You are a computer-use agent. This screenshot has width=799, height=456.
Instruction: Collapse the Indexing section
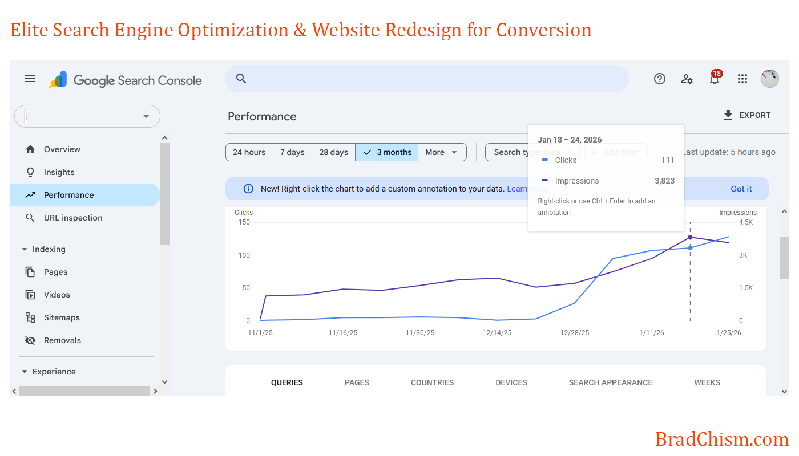pyautogui.click(x=25, y=249)
